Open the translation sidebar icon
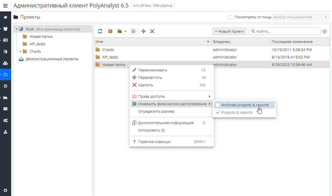This screenshot has height=196, width=332. point(5,52)
